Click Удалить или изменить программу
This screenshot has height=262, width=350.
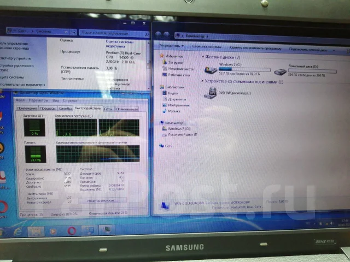point(255,48)
